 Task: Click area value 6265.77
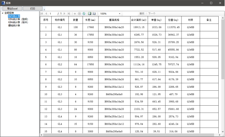[139, 35]
